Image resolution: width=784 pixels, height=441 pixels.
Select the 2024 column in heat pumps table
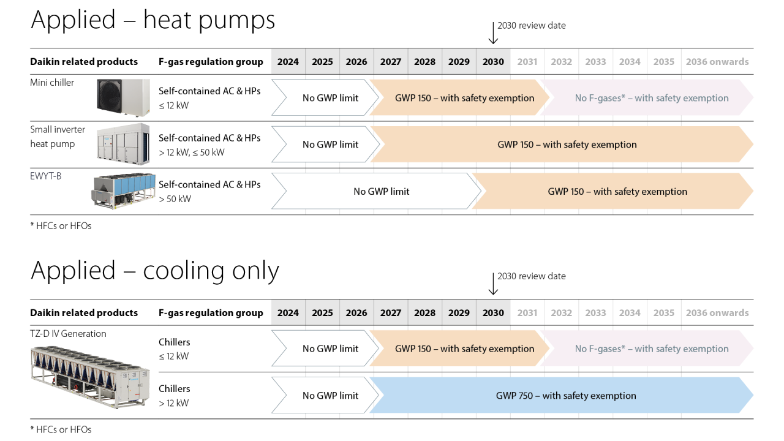(x=288, y=62)
